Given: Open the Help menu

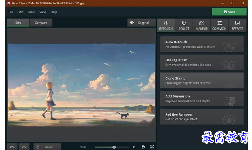Looking at the screenshot, I should click(x=54, y=12).
